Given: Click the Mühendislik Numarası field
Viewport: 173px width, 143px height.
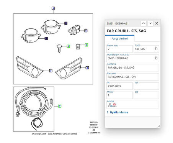Looking at the screenshot, I should [x=133, y=58].
